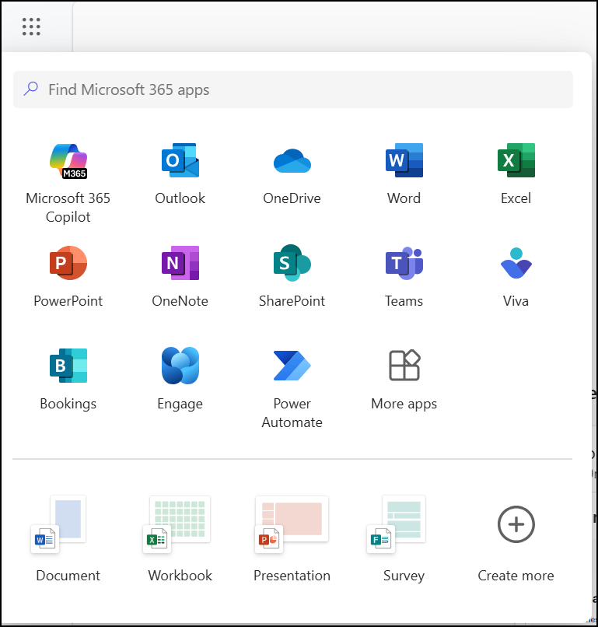Start Power Automate

pos(292,377)
